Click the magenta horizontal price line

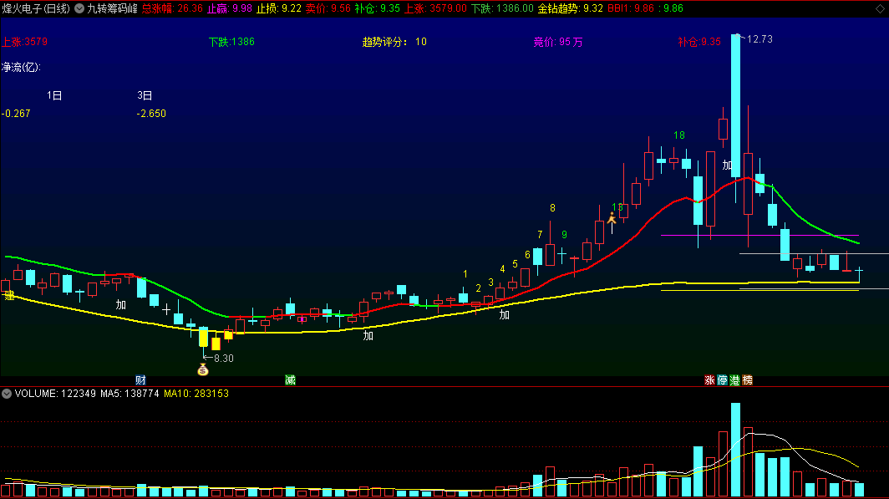(x=759, y=235)
